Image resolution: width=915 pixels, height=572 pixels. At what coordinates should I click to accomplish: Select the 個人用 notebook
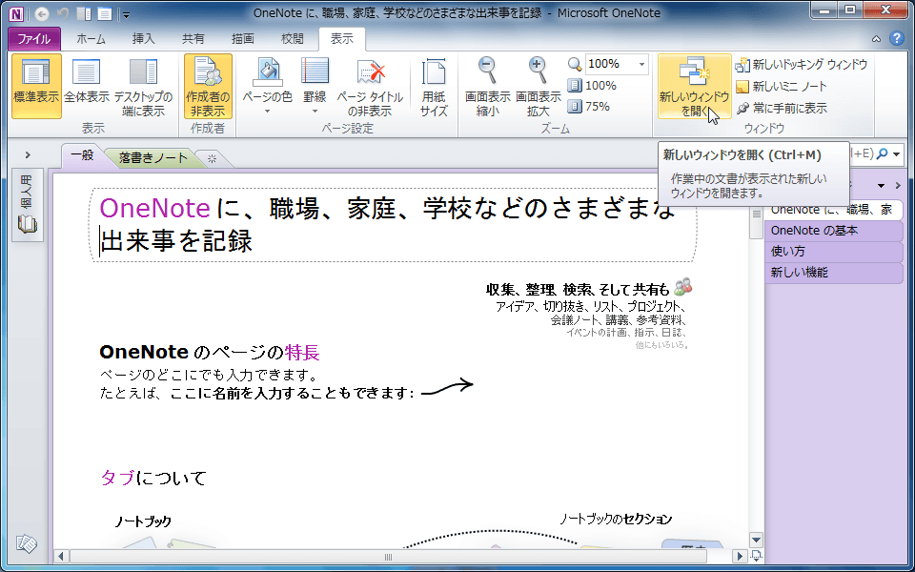27,204
